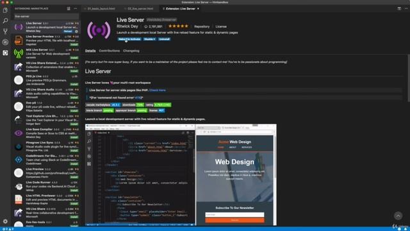Image resolution: width=410 pixels, height=231 pixels.
Task: Install the Live Sass Compiler extension
Action: pos(74,137)
